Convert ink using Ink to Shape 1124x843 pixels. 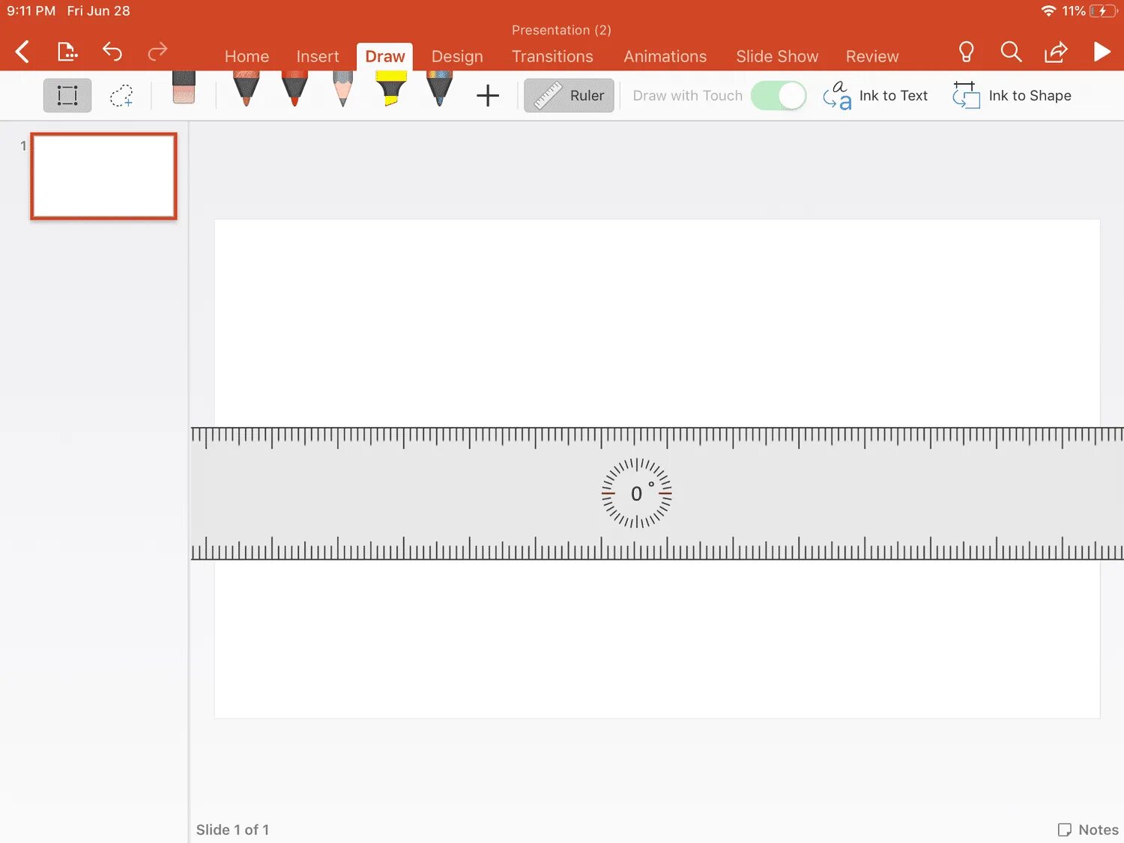(x=1012, y=96)
